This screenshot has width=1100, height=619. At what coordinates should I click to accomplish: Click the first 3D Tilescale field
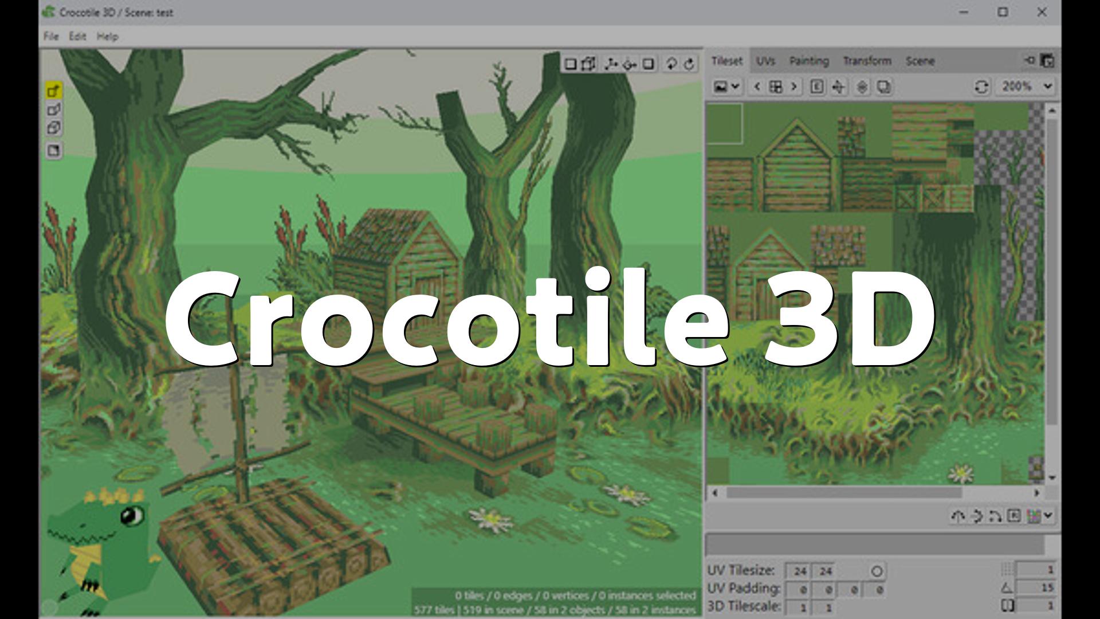798,608
